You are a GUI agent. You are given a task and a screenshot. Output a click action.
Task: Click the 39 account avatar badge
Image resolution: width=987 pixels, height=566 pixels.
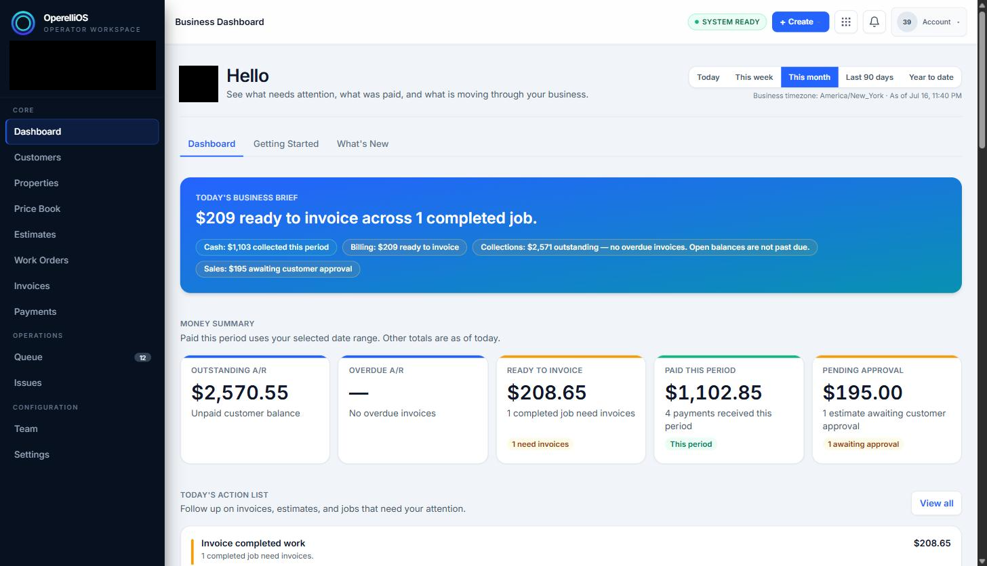906,22
